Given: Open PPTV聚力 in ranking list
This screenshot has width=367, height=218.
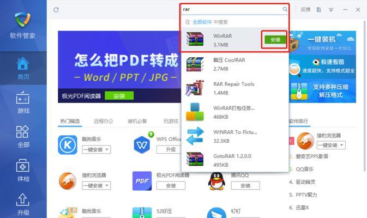Looking at the screenshot, I should pos(306,195).
